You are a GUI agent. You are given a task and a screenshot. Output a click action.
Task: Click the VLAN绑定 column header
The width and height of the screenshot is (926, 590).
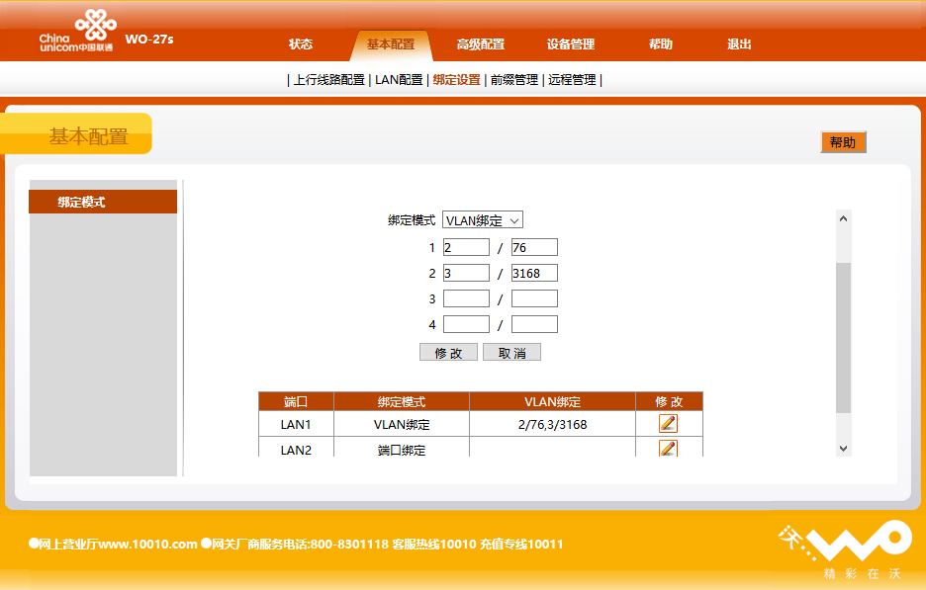pyautogui.click(x=552, y=402)
